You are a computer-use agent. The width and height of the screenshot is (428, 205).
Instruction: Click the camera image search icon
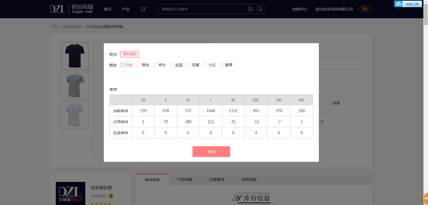click(x=250, y=9)
